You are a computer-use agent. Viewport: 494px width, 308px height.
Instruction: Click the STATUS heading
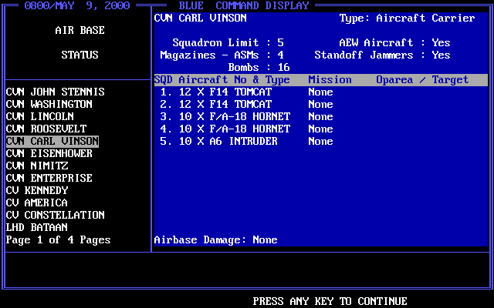(80, 55)
